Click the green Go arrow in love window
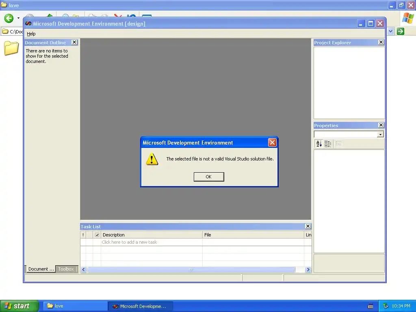 [400, 31]
